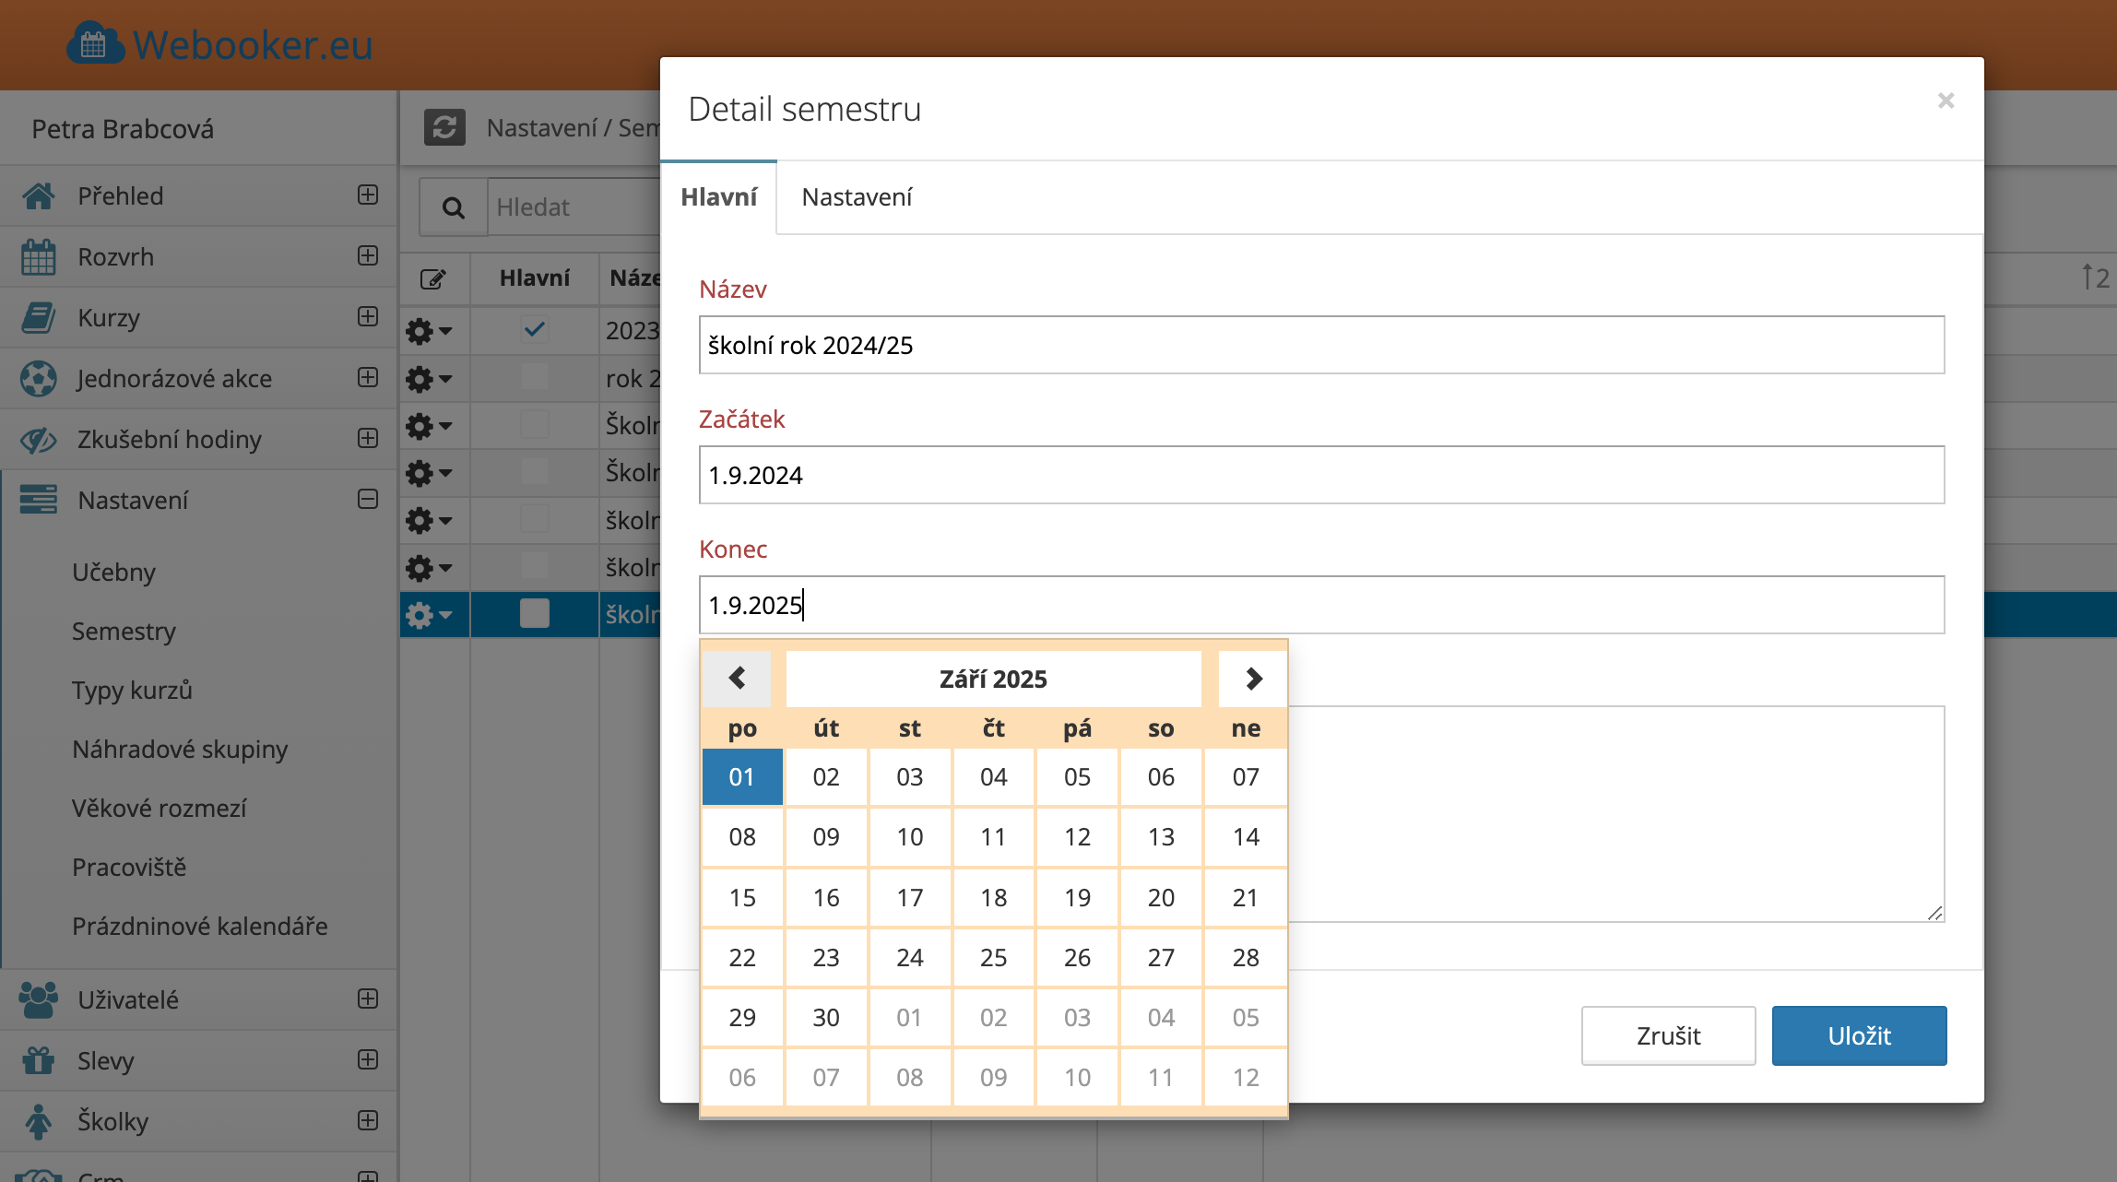Click the Jednorázové akce ball icon
Viewport: 2117px width, 1182px height.
(x=39, y=379)
